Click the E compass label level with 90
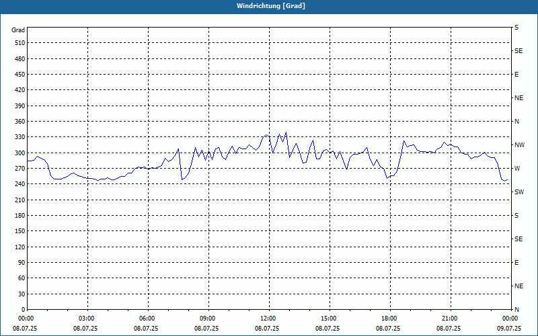538x336 pixels. click(516, 263)
